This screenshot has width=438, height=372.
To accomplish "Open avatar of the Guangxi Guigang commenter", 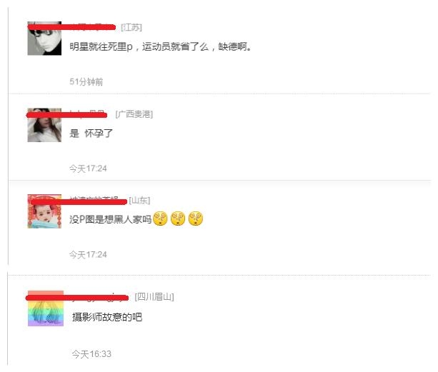I will tap(44, 125).
